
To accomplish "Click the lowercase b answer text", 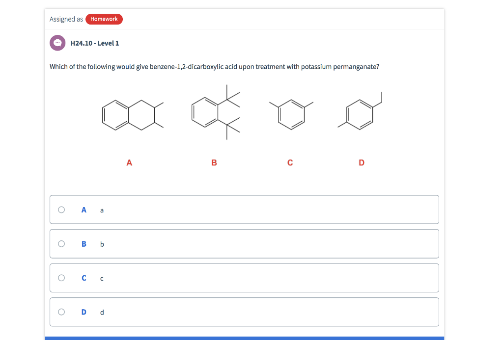I will [x=102, y=244].
